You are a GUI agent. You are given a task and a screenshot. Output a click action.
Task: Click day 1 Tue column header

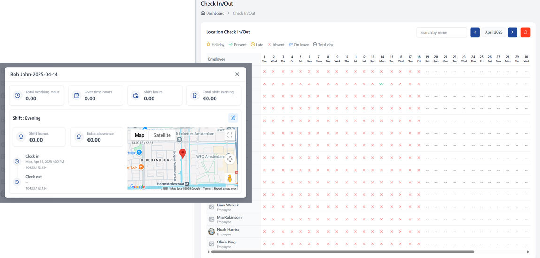(264, 59)
